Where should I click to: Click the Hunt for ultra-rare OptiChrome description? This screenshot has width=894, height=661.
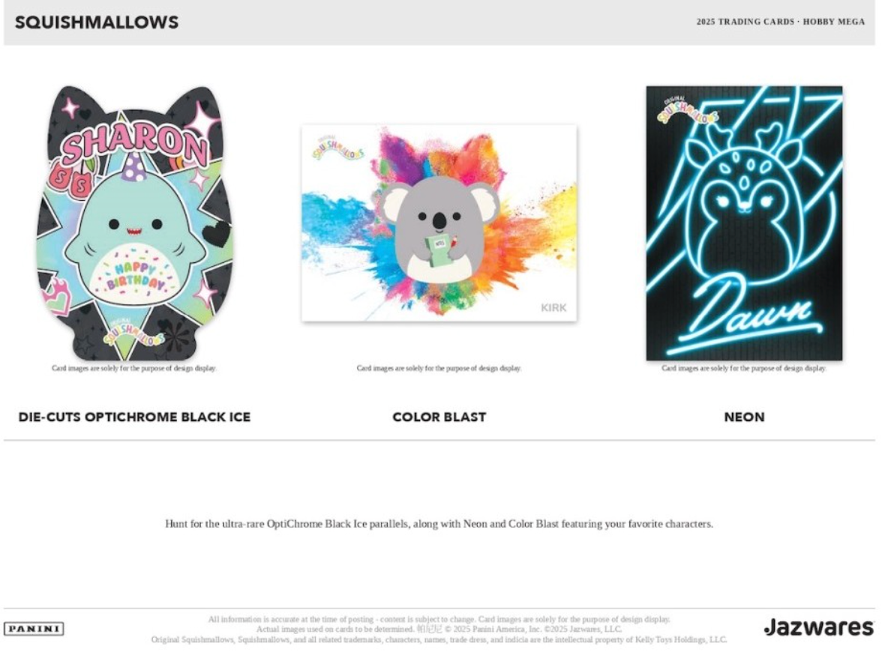pos(439,524)
